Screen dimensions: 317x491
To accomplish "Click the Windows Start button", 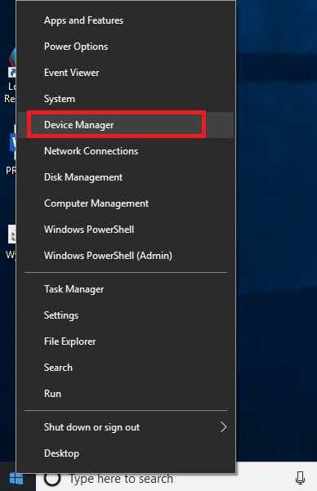I will 16,479.
